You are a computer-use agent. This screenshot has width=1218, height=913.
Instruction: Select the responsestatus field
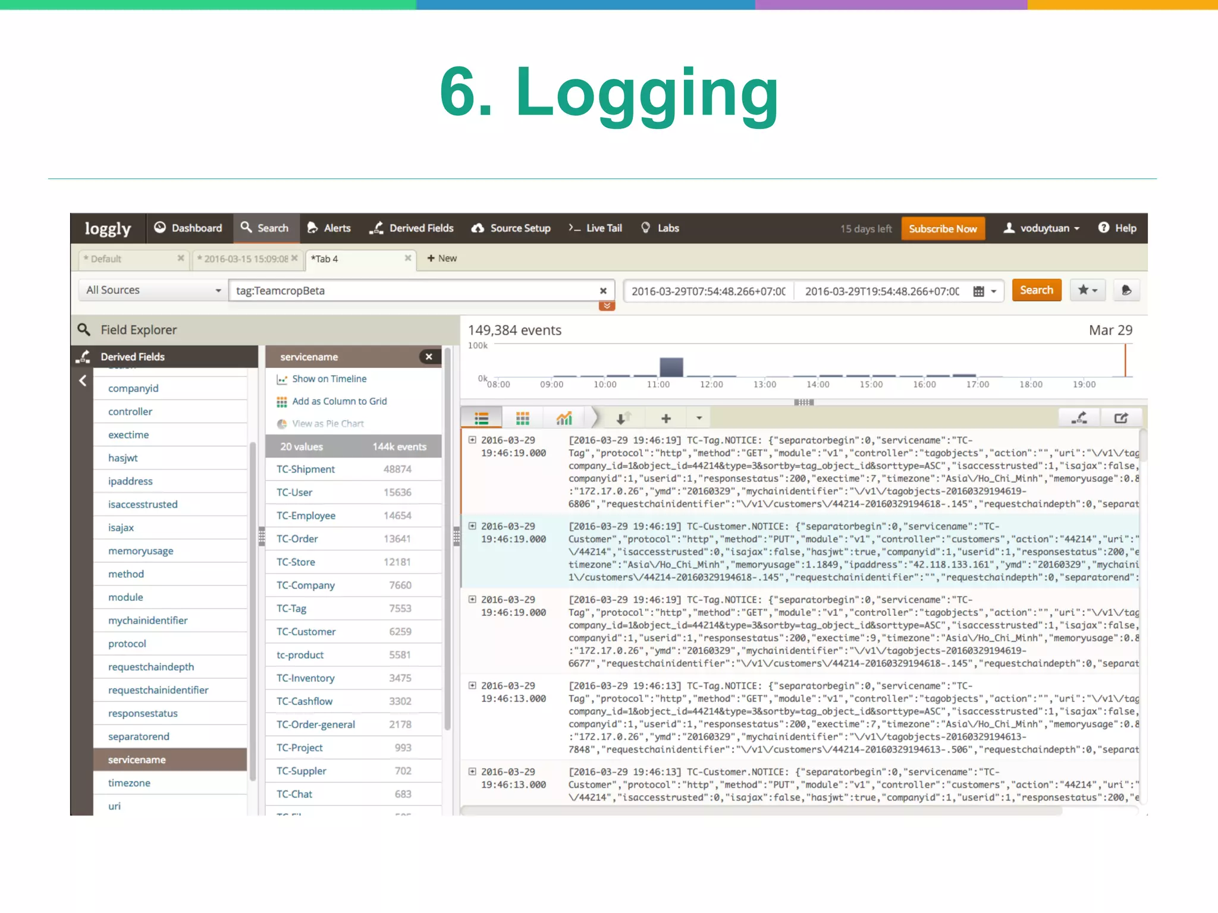(x=170, y=713)
